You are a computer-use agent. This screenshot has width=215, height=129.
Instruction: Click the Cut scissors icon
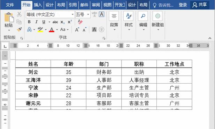[19, 14]
